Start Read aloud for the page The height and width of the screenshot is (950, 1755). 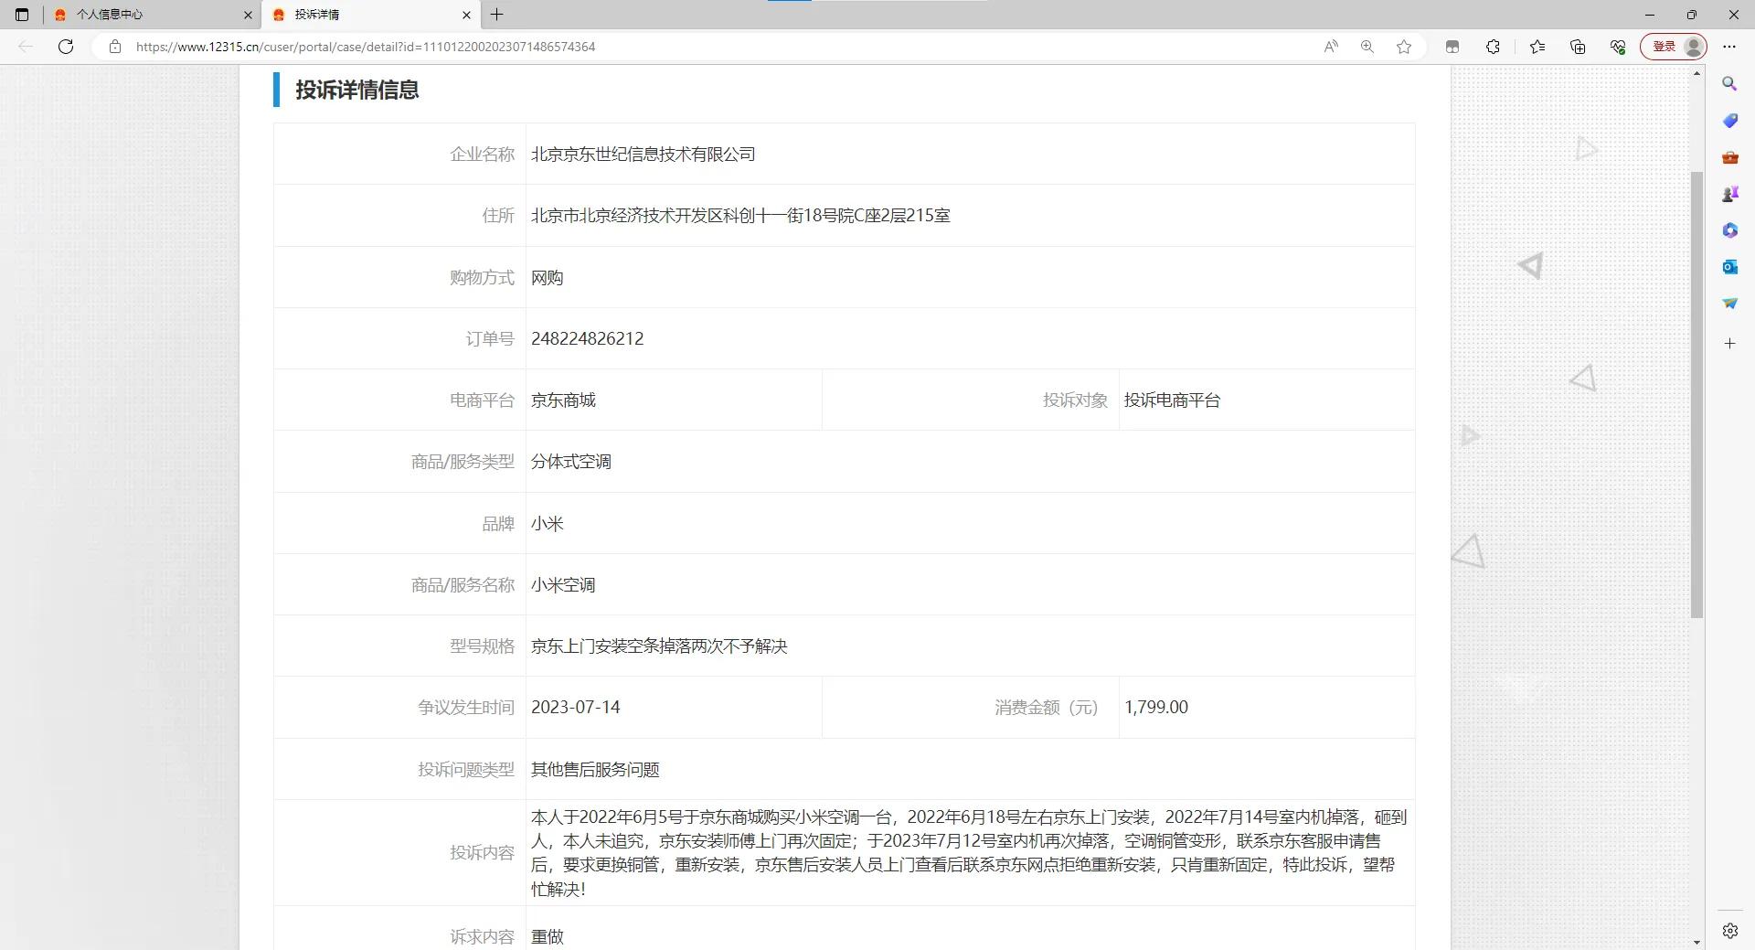point(1330,47)
